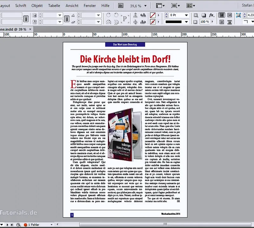Expand the fill swatch flyout arrow
Screen dimensions: 254x228
click(x=158, y=15)
